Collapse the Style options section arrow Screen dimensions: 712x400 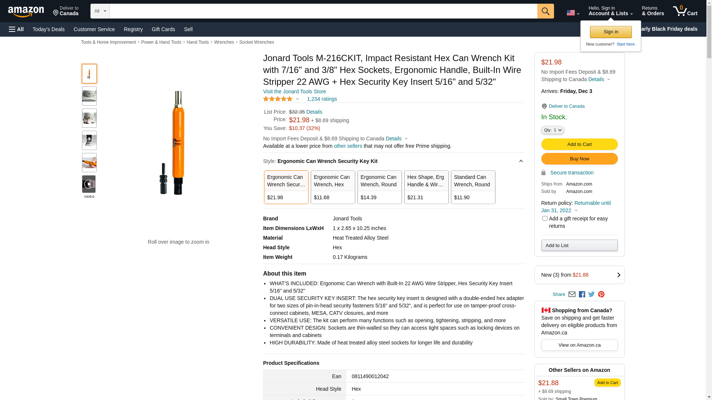[521, 161]
